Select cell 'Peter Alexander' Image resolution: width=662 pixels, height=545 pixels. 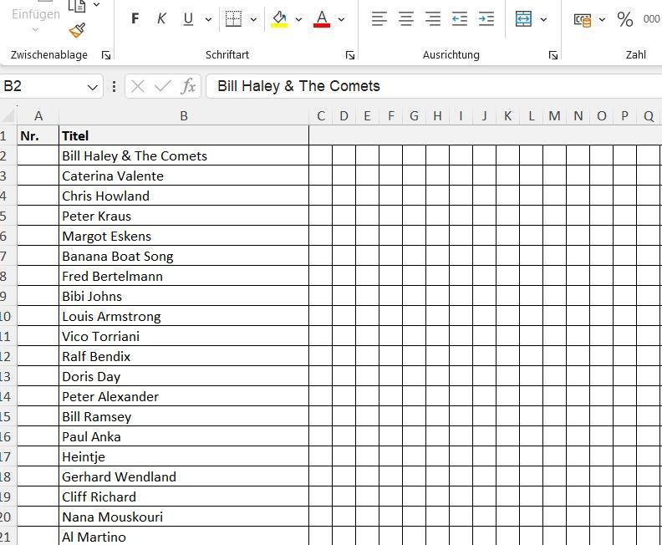[x=184, y=396]
